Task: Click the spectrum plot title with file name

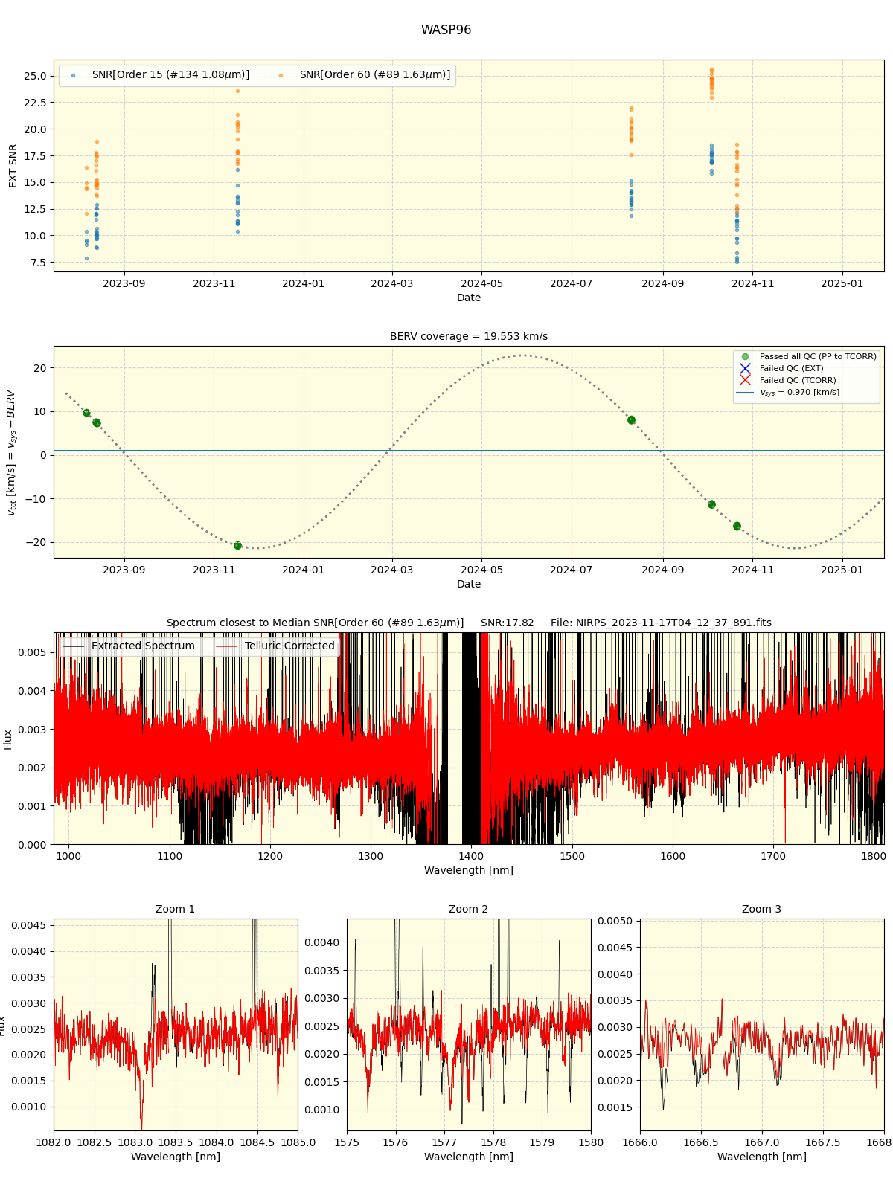Action: (x=469, y=623)
